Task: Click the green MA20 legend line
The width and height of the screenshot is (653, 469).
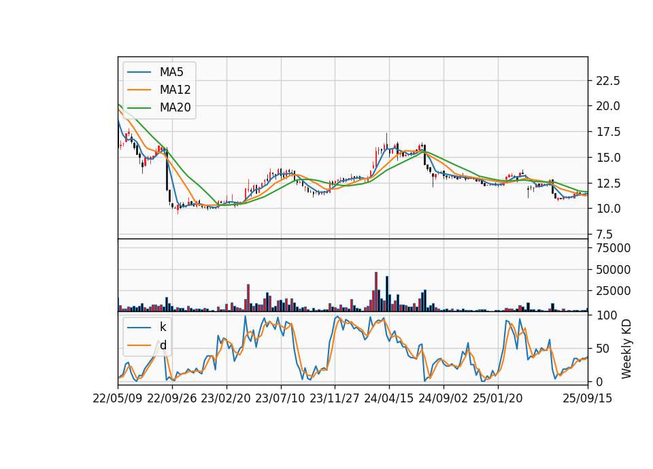Action: coord(139,107)
